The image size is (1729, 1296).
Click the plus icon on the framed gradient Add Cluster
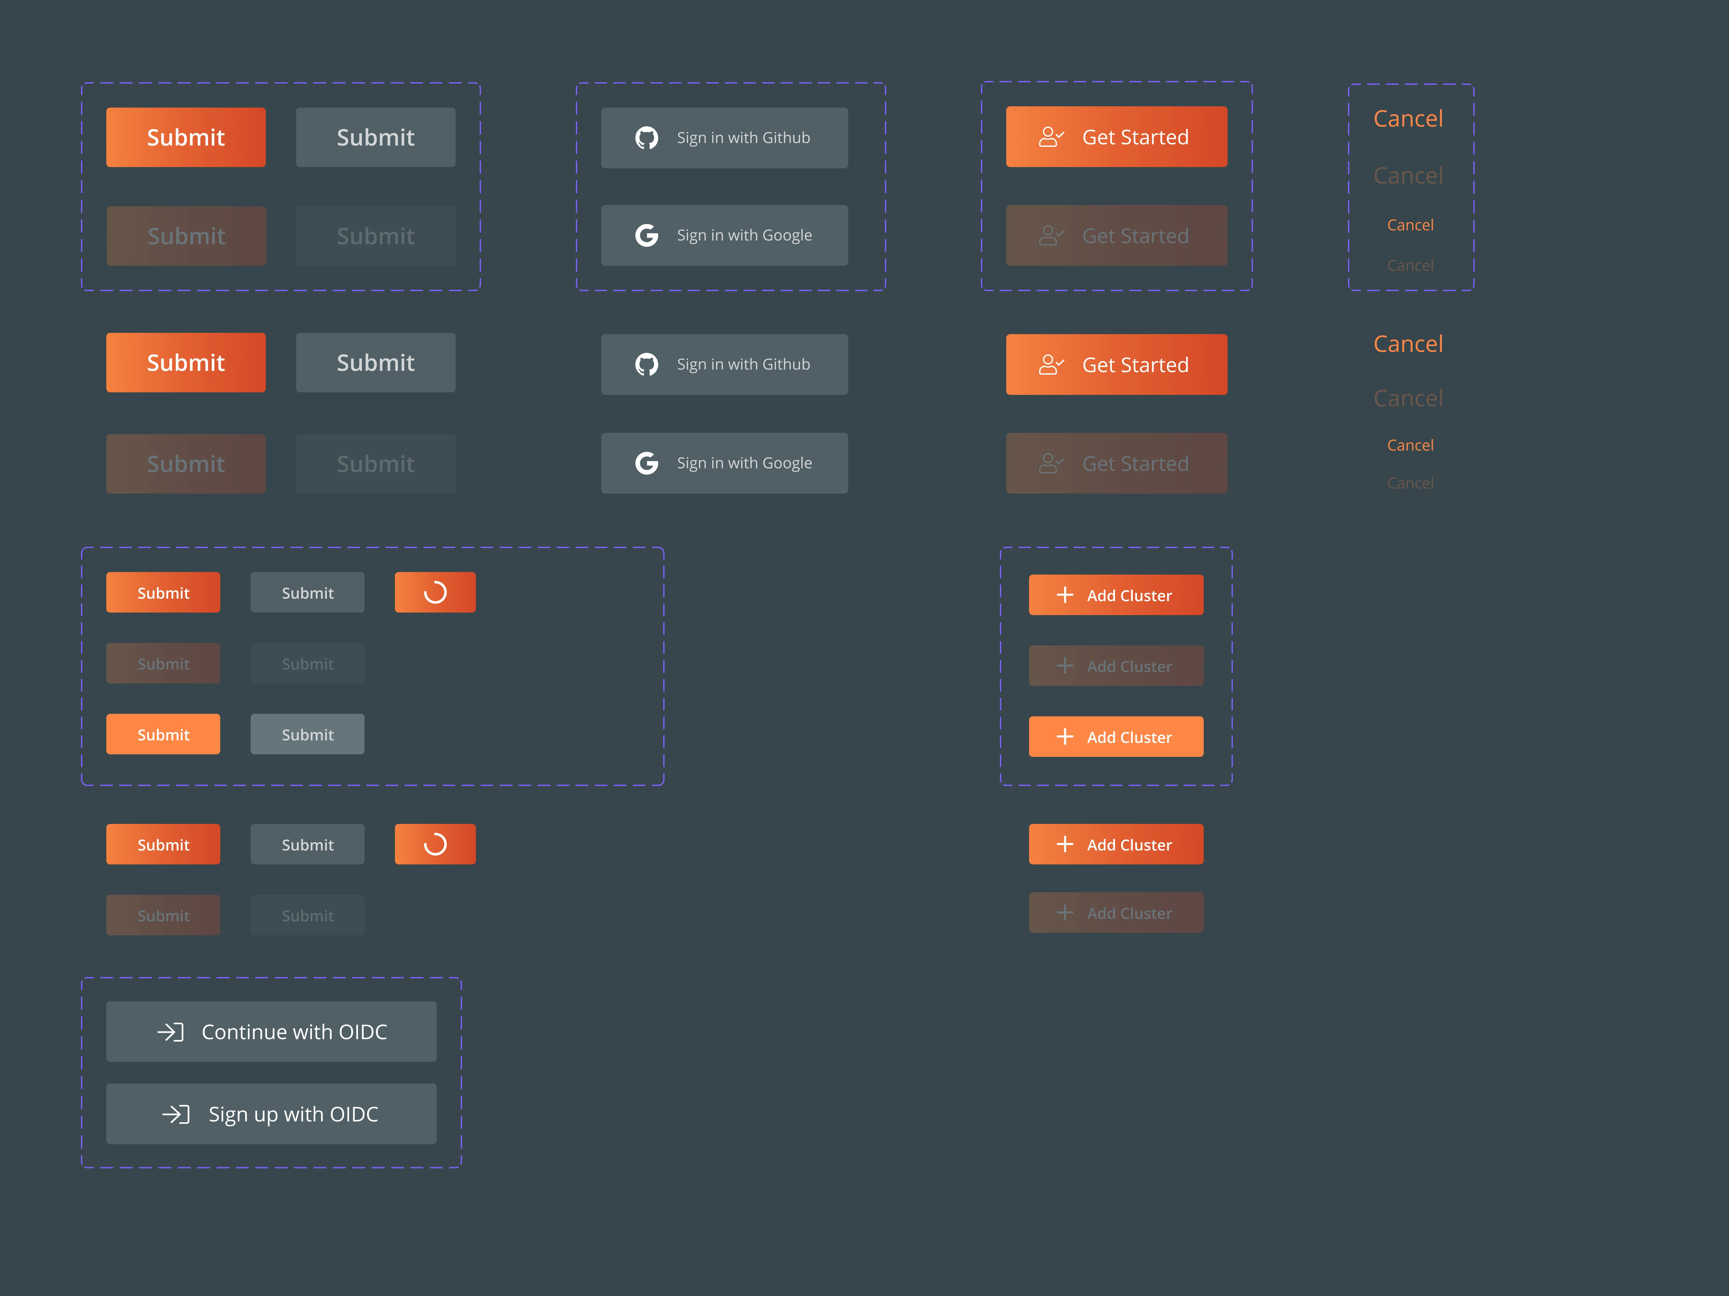click(1064, 595)
